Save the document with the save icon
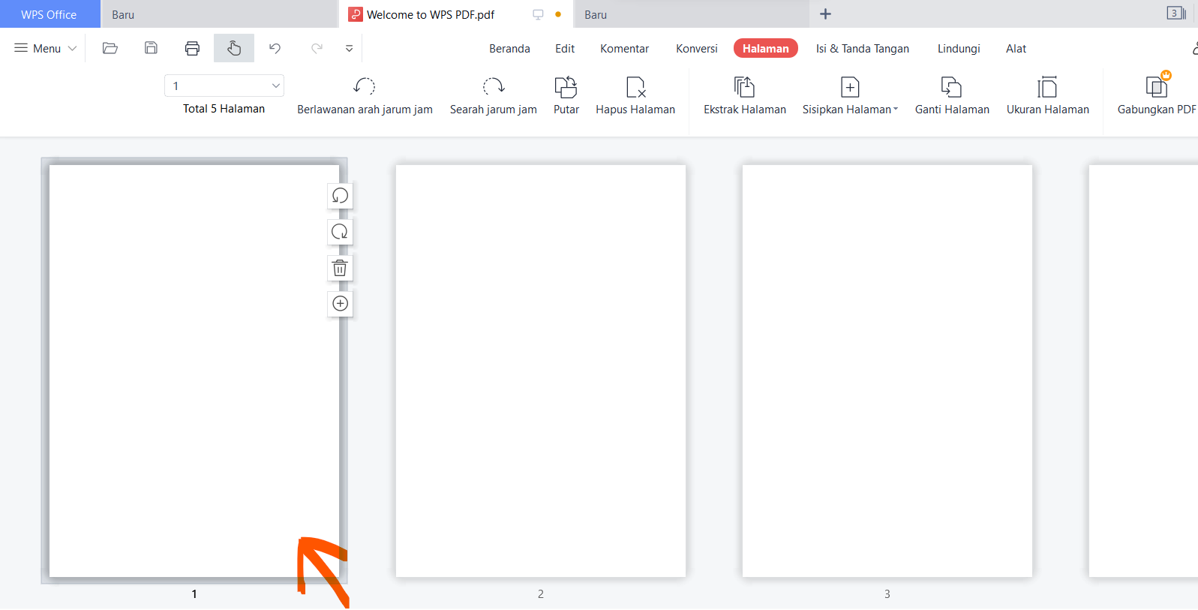This screenshot has height=610, width=1198. [x=151, y=48]
